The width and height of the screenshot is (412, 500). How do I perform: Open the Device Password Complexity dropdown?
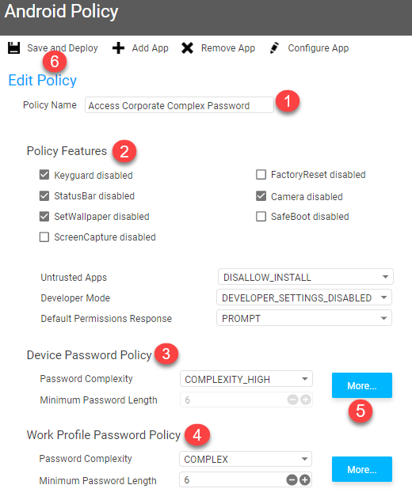(x=246, y=379)
